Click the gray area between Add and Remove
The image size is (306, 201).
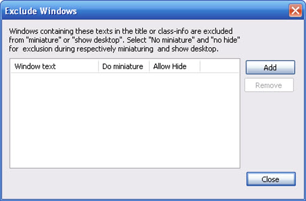pyautogui.click(x=270, y=76)
